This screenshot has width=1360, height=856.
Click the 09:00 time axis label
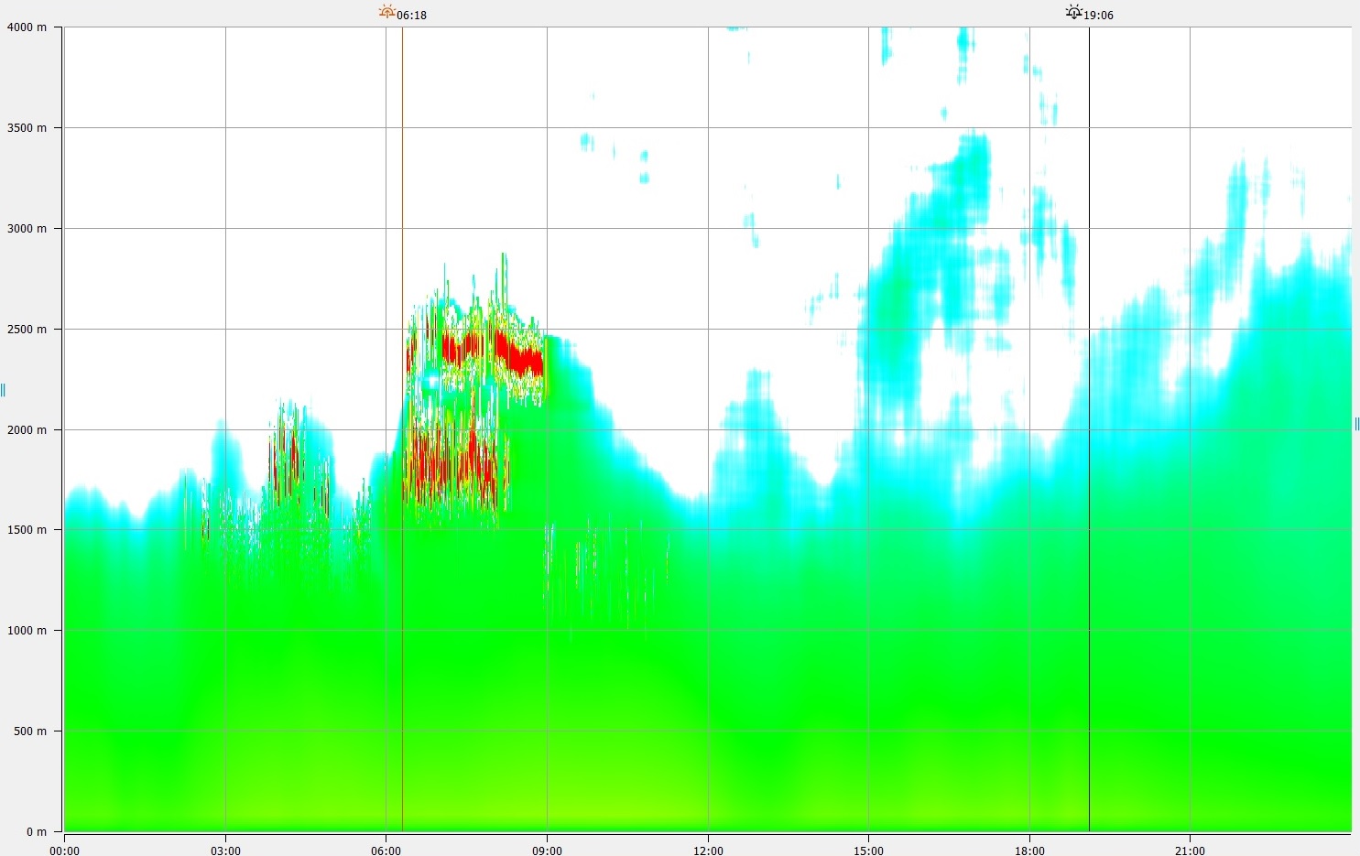point(547,851)
